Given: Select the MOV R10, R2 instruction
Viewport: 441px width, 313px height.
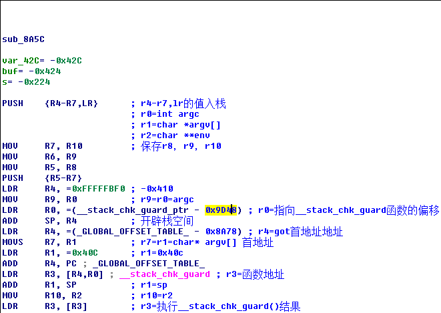Looking at the screenshot, I should click(42, 296).
